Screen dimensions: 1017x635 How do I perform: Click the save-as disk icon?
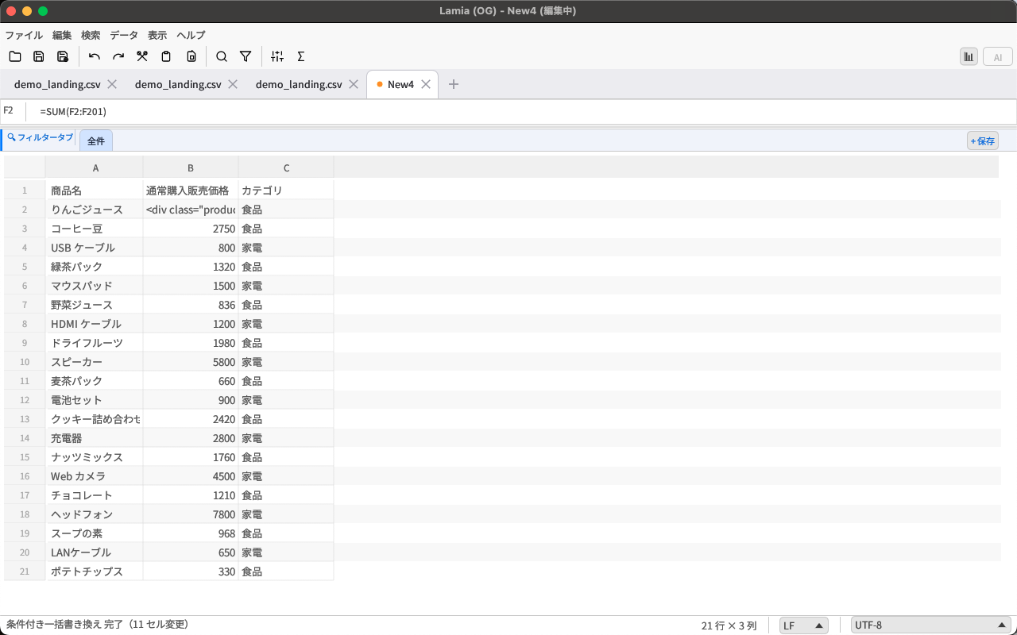point(63,56)
